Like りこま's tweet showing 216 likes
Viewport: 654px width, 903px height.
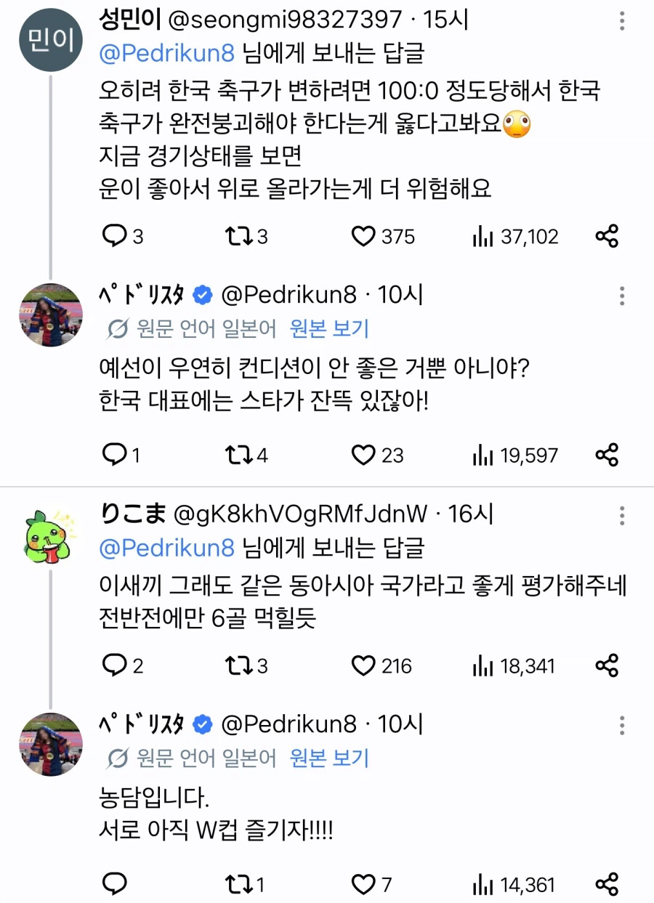[363, 665]
